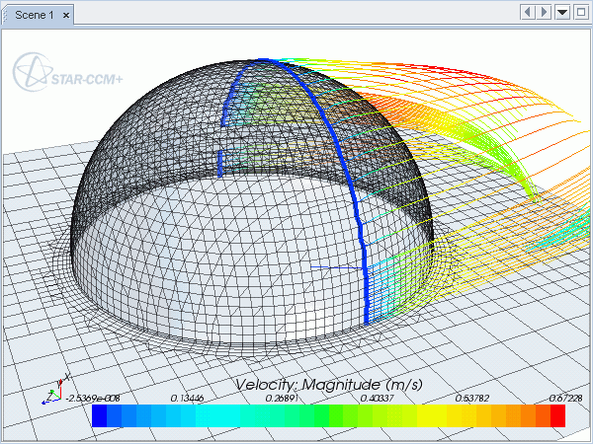Click the Velocity: Magnitude (m/s) legend title
The image size is (593, 444).
[328, 384]
